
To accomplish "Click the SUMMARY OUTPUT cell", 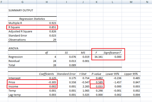I will tap(21, 10).
